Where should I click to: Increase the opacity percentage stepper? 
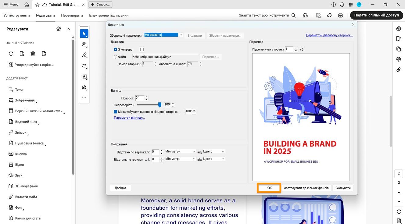(x=173, y=103)
